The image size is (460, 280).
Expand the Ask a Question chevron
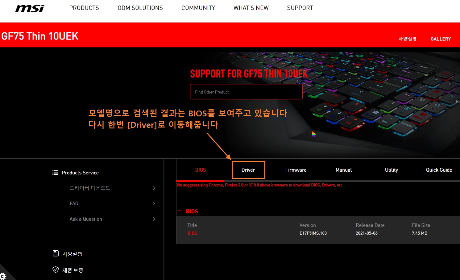point(154,219)
